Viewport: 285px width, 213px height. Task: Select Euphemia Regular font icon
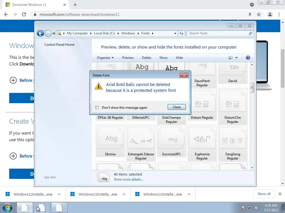202,143
